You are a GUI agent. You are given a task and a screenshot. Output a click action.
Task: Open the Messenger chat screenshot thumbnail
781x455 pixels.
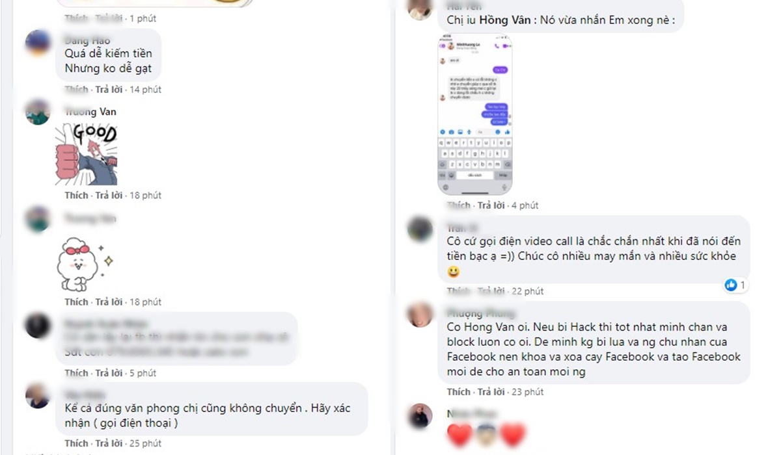point(474,115)
